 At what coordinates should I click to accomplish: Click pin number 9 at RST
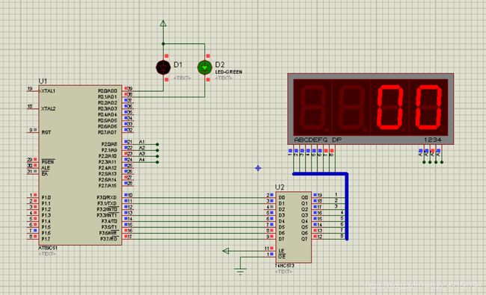point(31,130)
